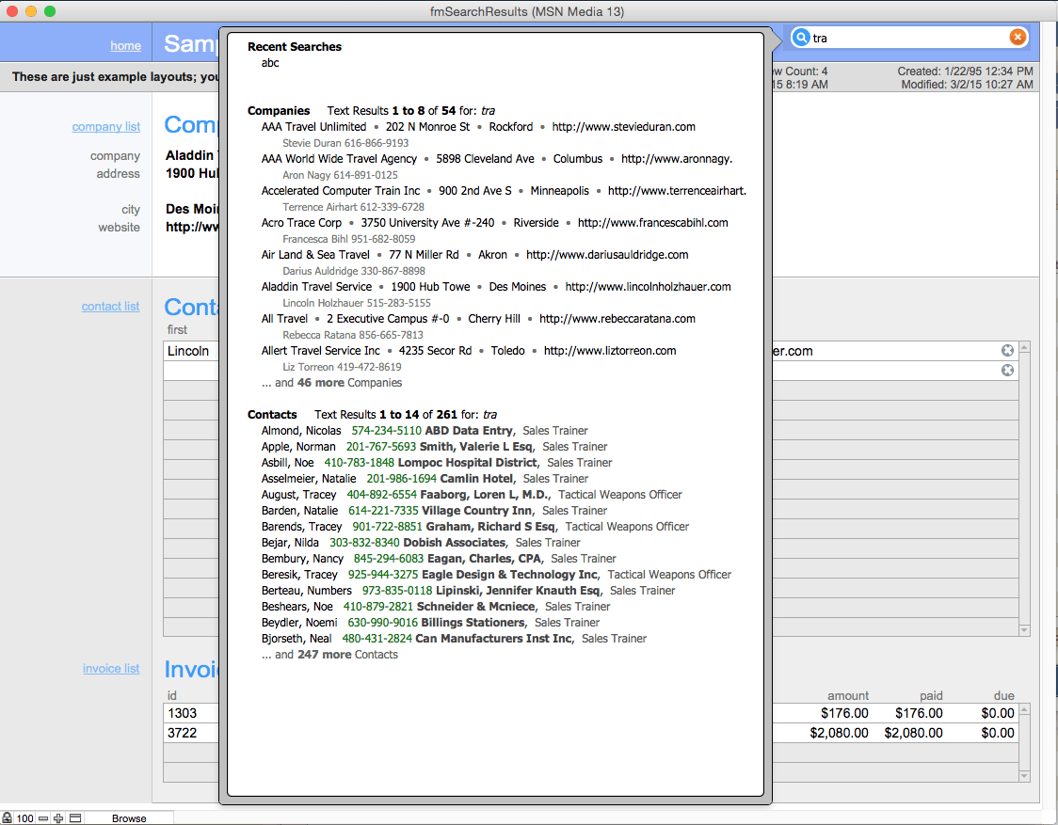This screenshot has height=825, width=1058.
Task: Open the home link
Action: coord(125,46)
